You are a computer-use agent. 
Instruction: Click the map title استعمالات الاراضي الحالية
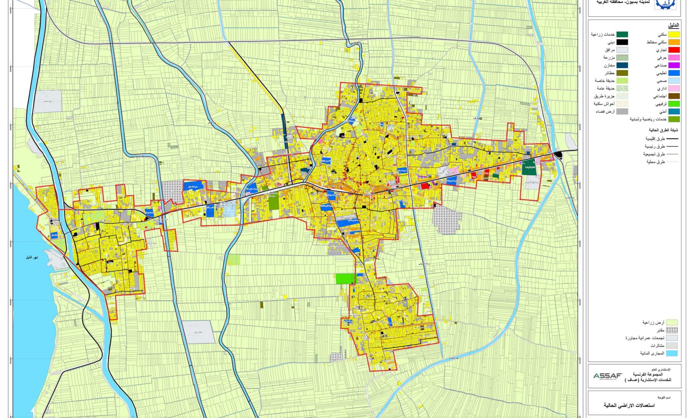click(629, 405)
